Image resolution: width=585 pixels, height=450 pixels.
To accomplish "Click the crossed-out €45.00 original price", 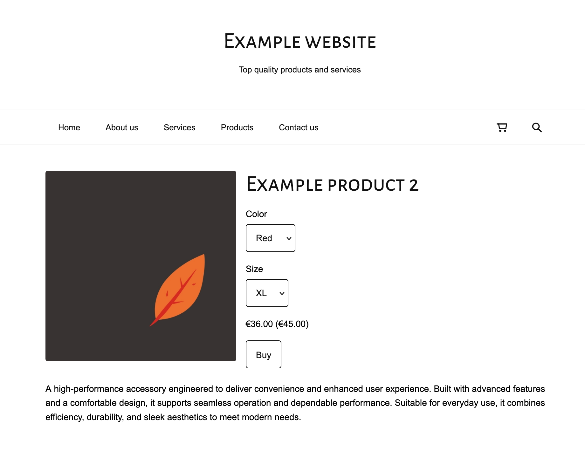I will (292, 324).
